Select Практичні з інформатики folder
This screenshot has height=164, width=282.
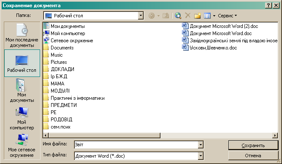coord(74,98)
